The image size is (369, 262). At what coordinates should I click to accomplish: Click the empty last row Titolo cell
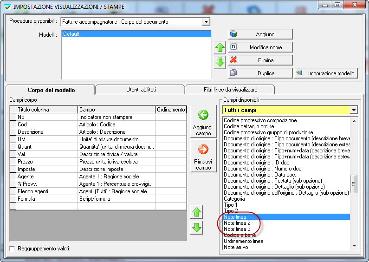[x=47, y=206]
